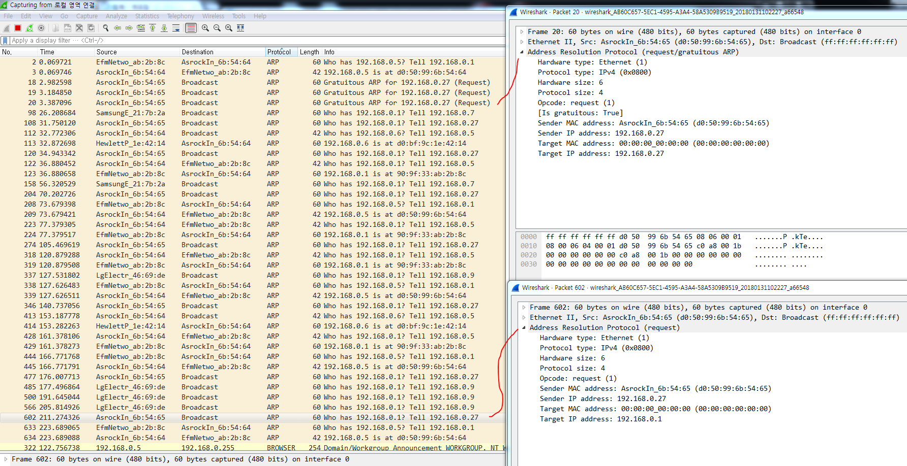Expand Ethernet II in Packet 602 window
Screen dimensions: 907x466
[x=524, y=317]
